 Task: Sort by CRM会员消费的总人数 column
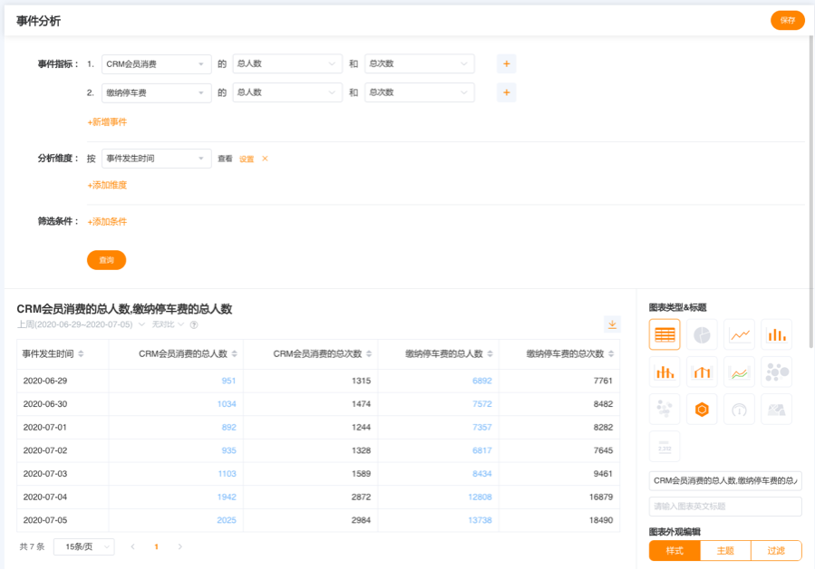235,354
